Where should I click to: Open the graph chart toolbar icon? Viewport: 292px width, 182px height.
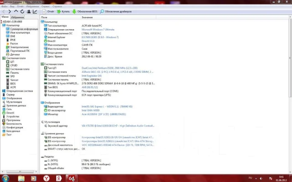[35, 11]
